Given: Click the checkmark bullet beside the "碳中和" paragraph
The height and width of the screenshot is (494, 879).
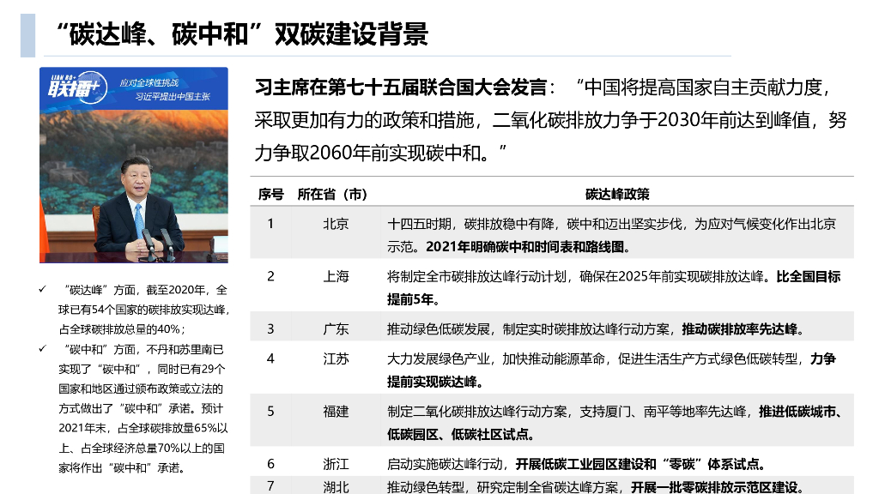Looking at the screenshot, I should click(41, 347).
